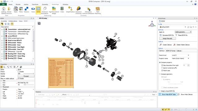The image size is (198, 111).
Task: Select Assign unique BOM IDs radio button
Action: [160, 91]
